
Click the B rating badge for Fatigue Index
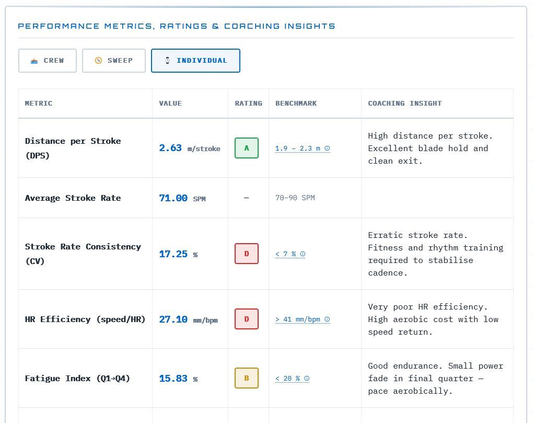click(247, 378)
